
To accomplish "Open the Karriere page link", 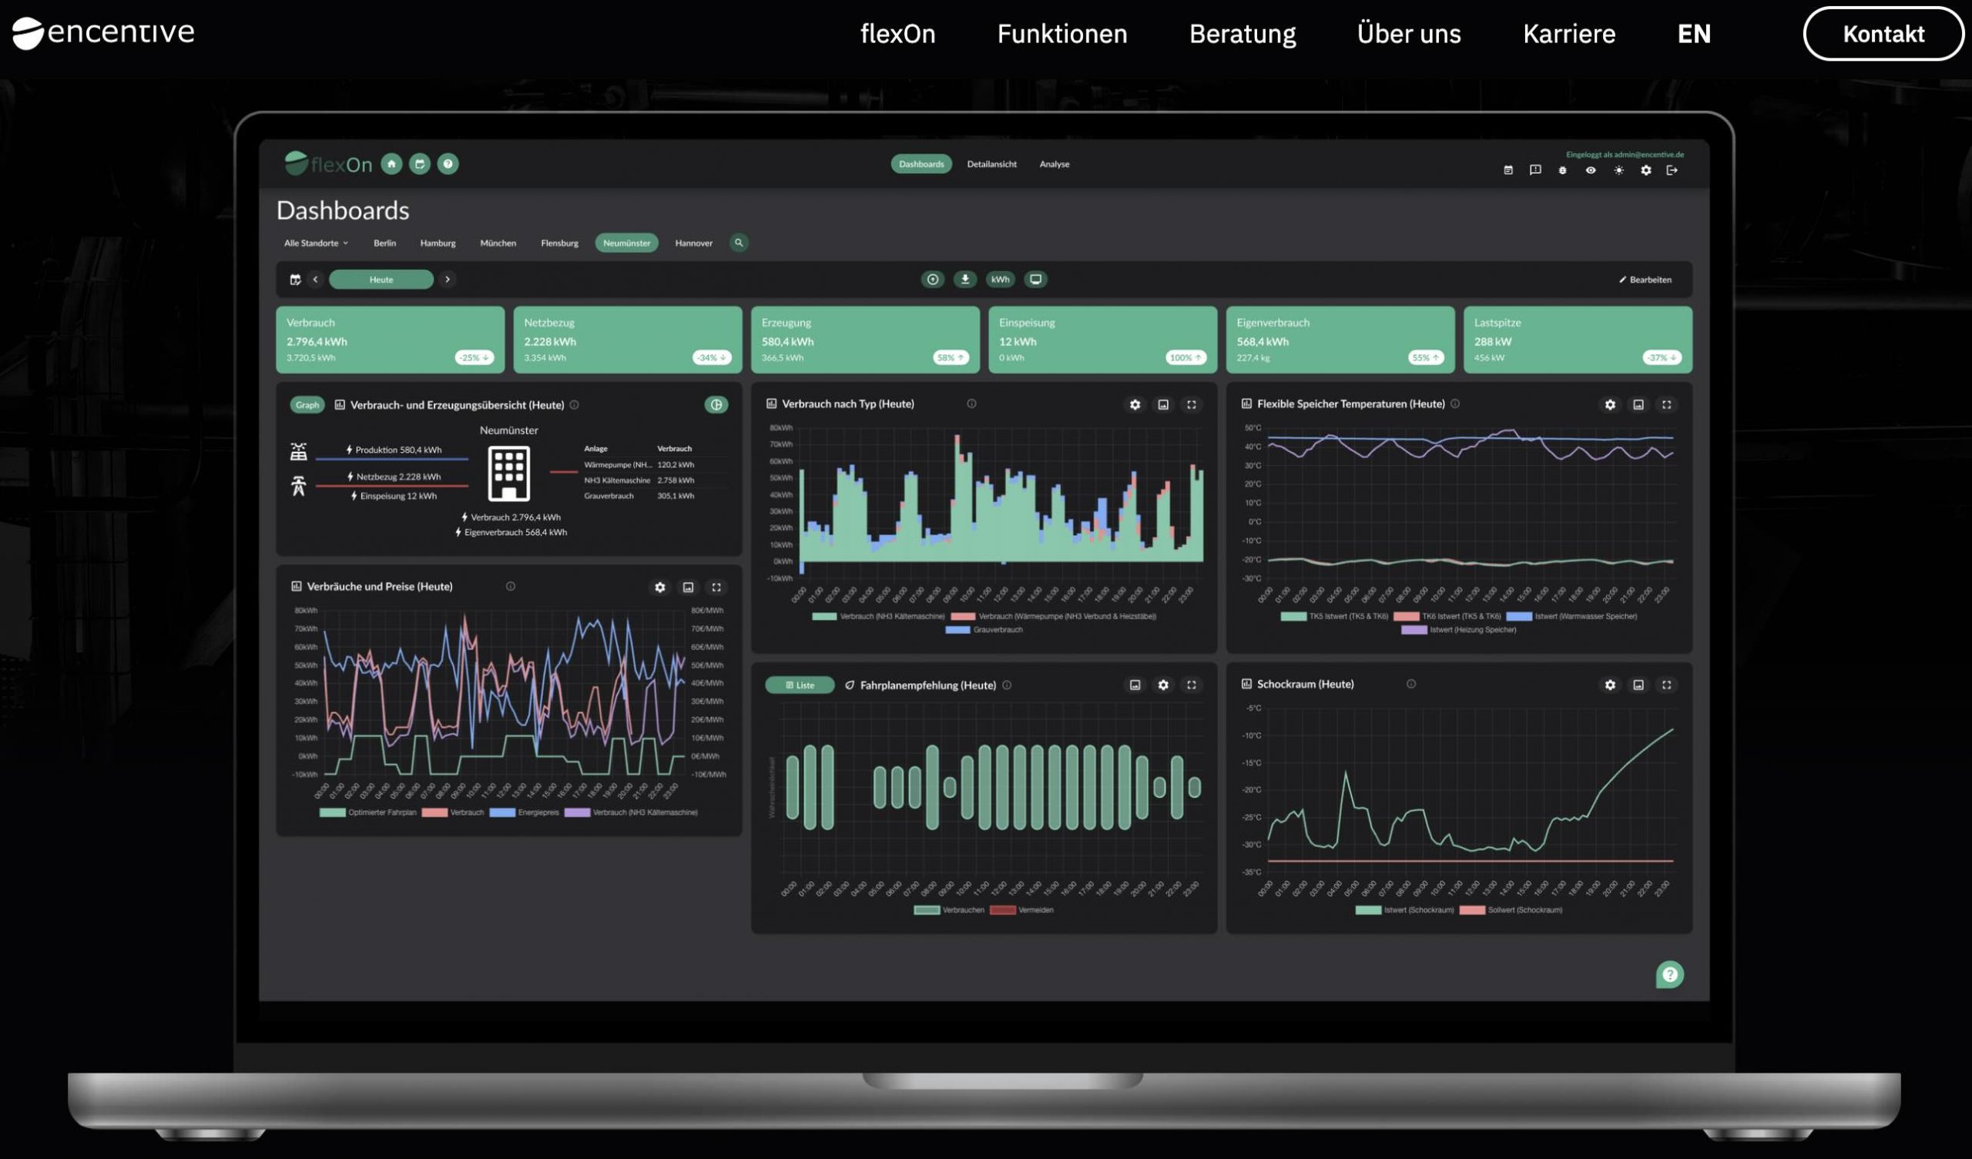I will pos(1569,34).
